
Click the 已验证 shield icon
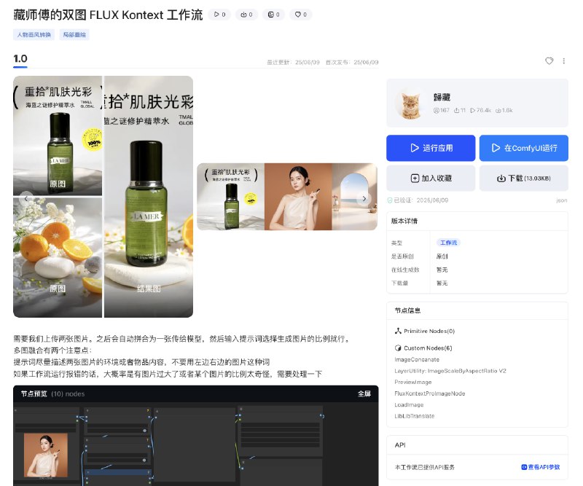point(390,200)
